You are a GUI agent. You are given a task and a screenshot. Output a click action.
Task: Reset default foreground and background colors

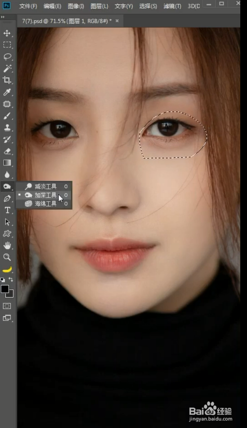coord(3,279)
